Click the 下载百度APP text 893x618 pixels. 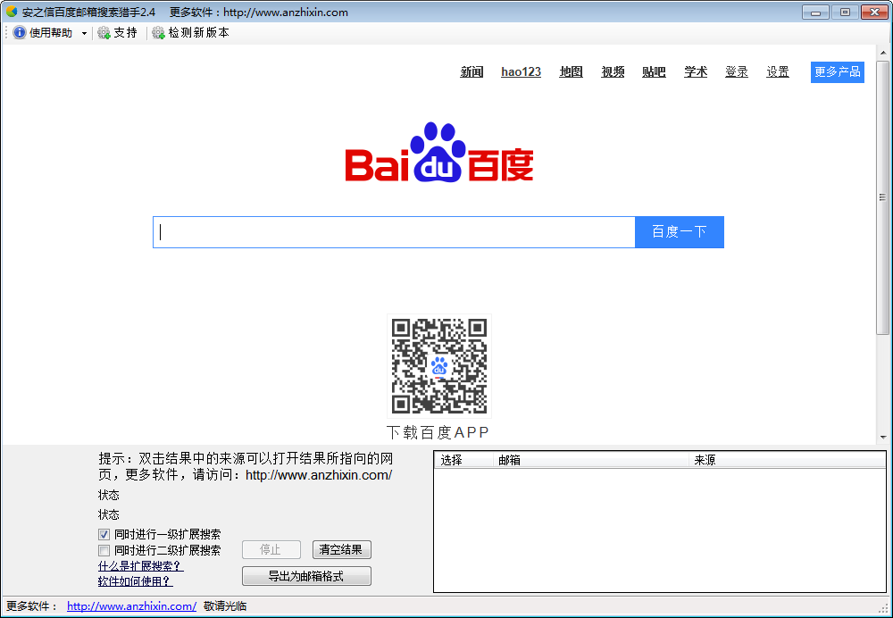tap(438, 433)
